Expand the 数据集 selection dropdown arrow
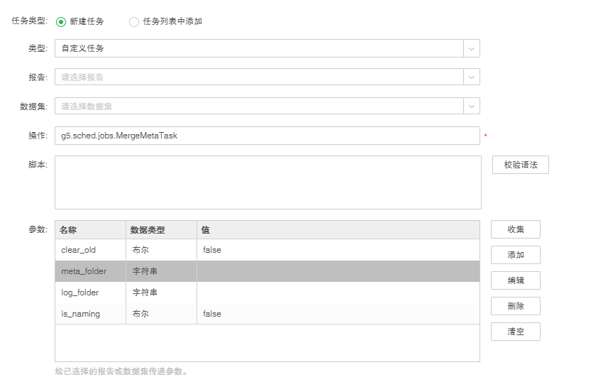Viewport: 598px width, 382px height. click(472, 106)
